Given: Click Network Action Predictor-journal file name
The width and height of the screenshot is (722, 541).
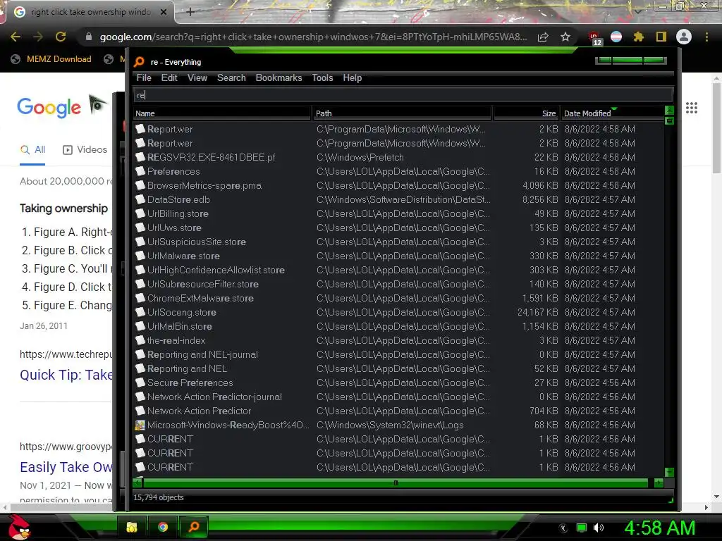Looking at the screenshot, I should pyautogui.click(x=214, y=397).
